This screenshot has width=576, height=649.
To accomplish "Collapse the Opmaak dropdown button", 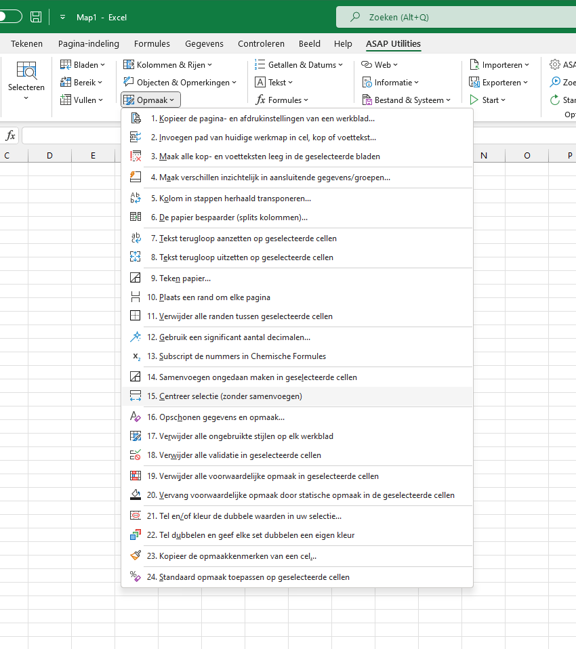I will [x=150, y=100].
